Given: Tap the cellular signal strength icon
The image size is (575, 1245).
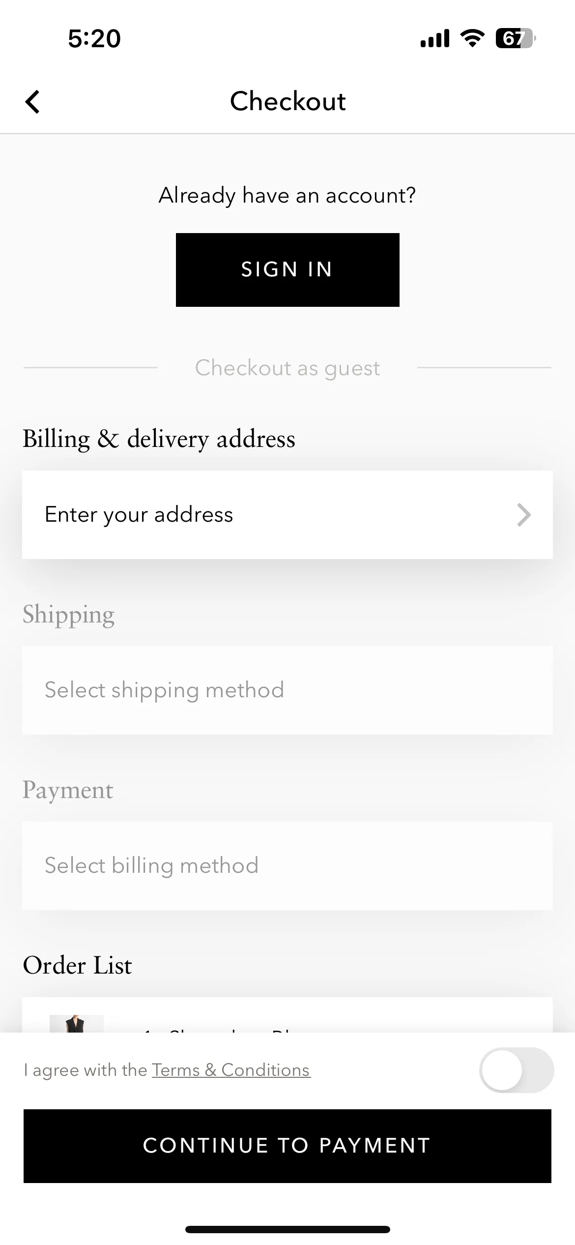Looking at the screenshot, I should point(435,38).
